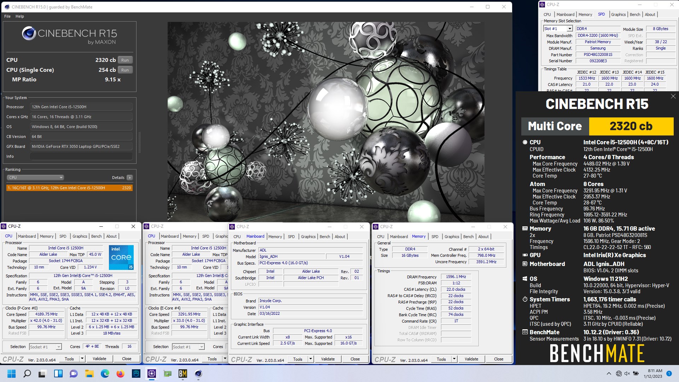Select the orange 16C/16T ranking entry
The image size is (679, 382).
tap(69, 188)
